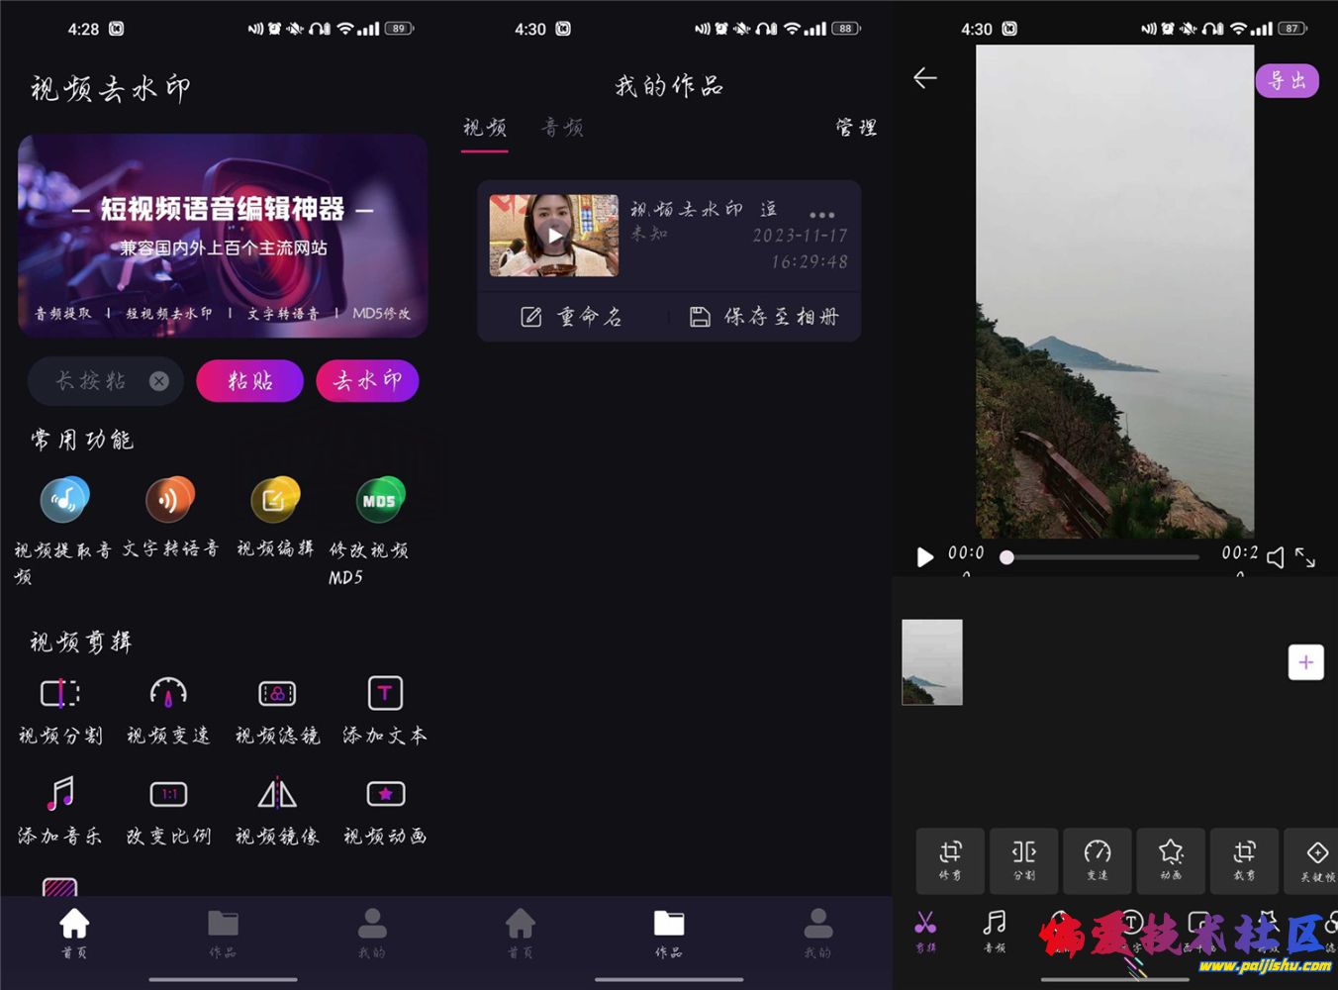Toggle fullscreen preview with expand arrows
This screenshot has width=1338, height=990.
coord(1305,557)
